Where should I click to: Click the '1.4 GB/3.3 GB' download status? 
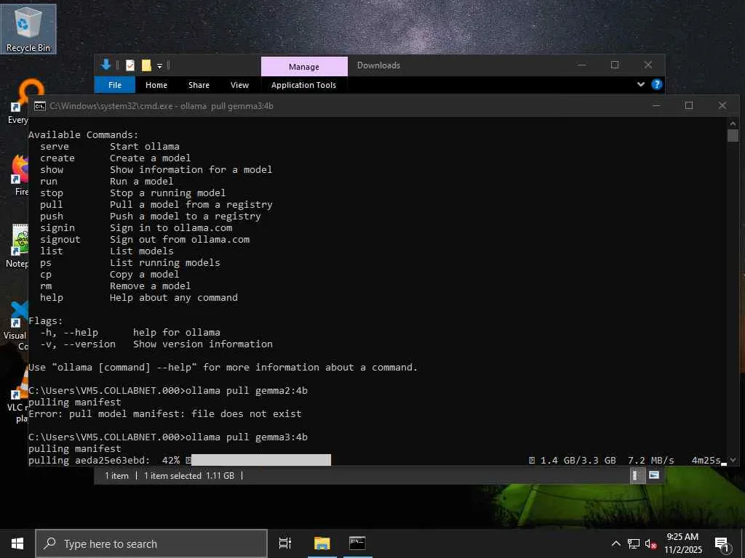click(x=578, y=460)
